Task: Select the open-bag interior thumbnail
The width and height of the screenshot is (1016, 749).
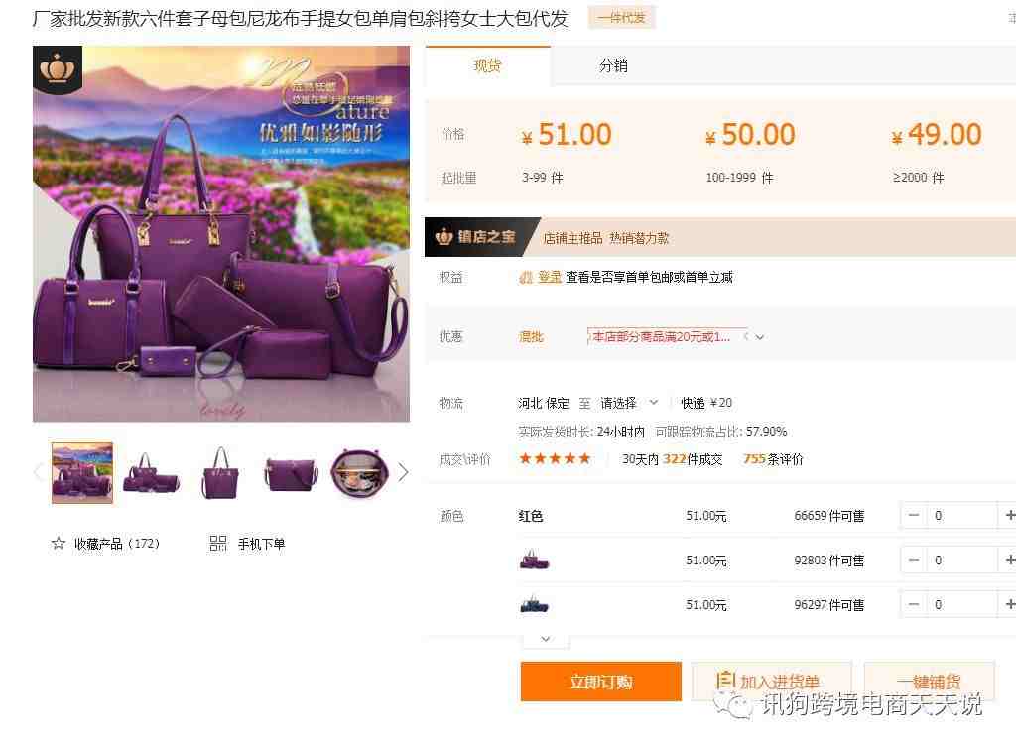Action: coord(359,473)
